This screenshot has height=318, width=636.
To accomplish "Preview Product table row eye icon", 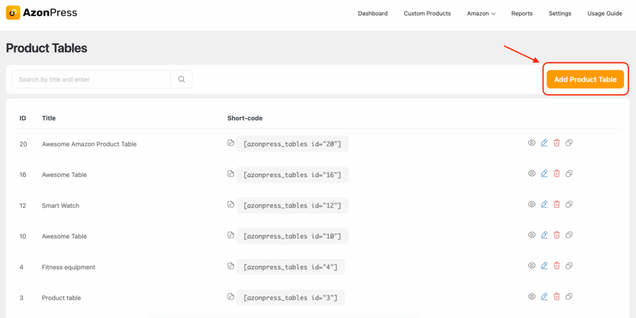I will (x=532, y=296).
